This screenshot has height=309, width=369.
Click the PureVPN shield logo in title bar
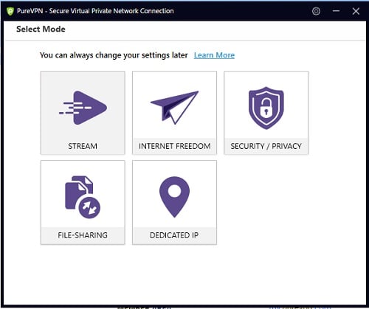point(10,11)
